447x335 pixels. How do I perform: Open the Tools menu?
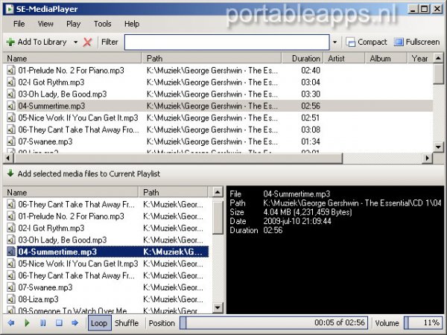tap(103, 24)
